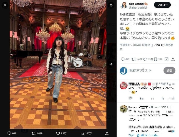
Task: Like the post via heart under photo
Action: pos(58,133)
